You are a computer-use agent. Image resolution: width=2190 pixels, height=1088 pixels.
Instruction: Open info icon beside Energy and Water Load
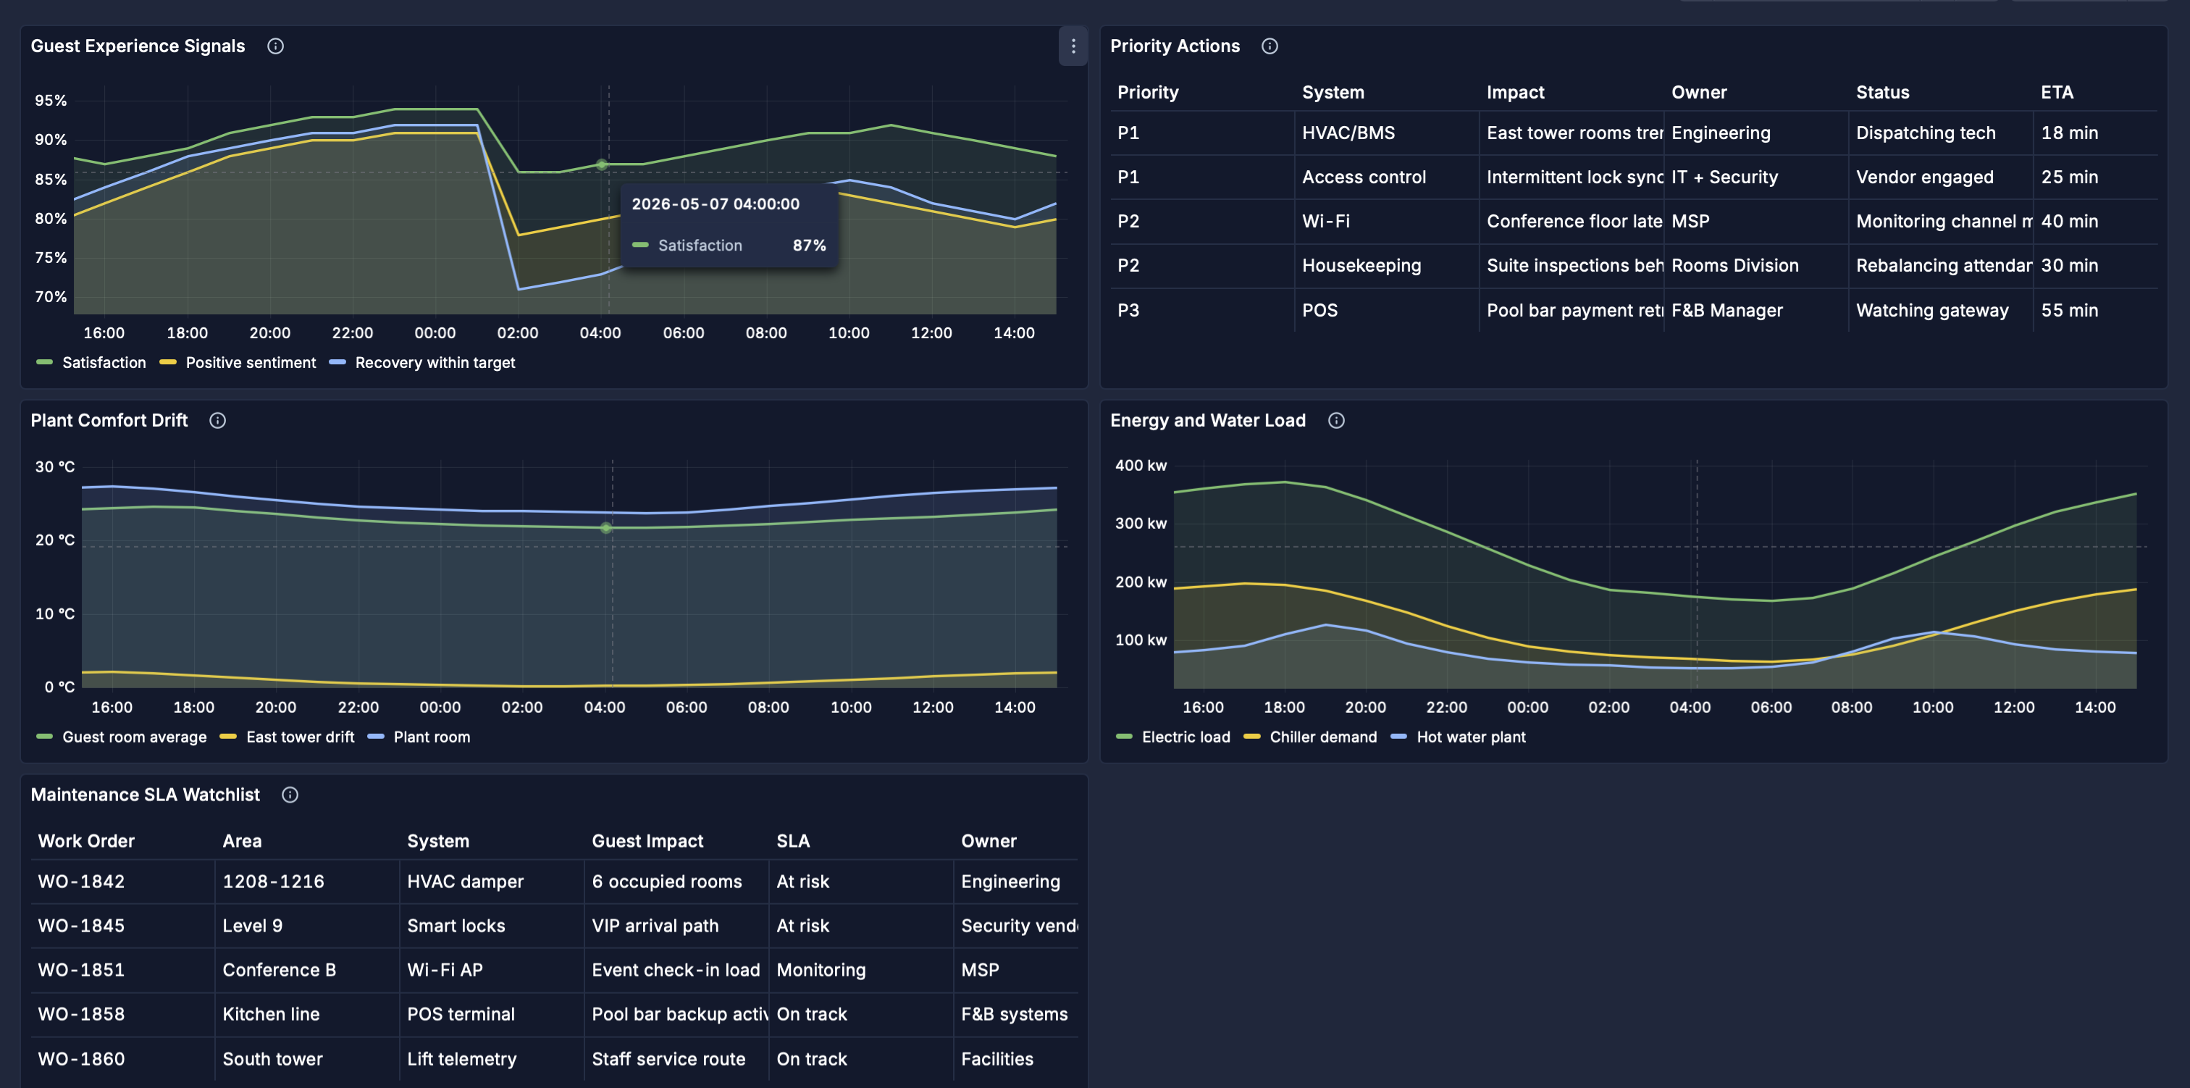1336,420
